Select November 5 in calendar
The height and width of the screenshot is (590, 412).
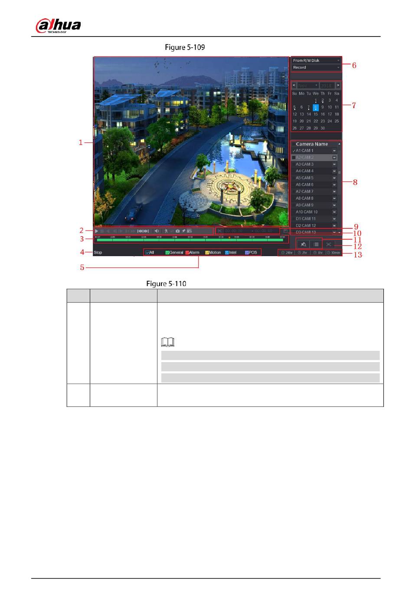click(294, 107)
